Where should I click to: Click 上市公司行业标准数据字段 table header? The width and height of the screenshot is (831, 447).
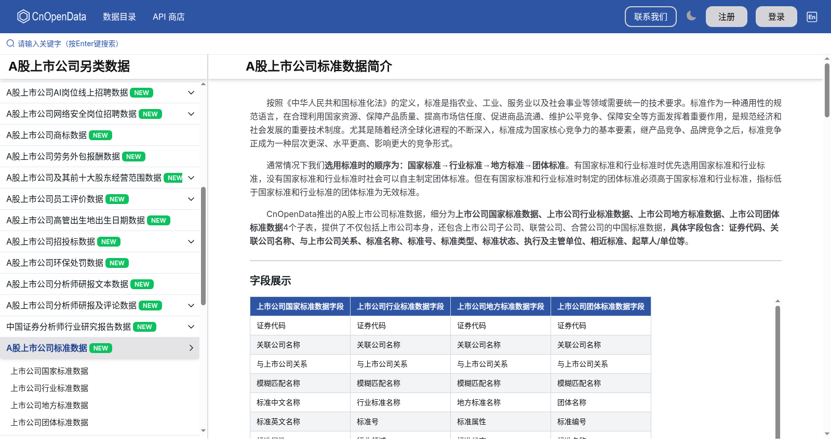[x=400, y=306]
